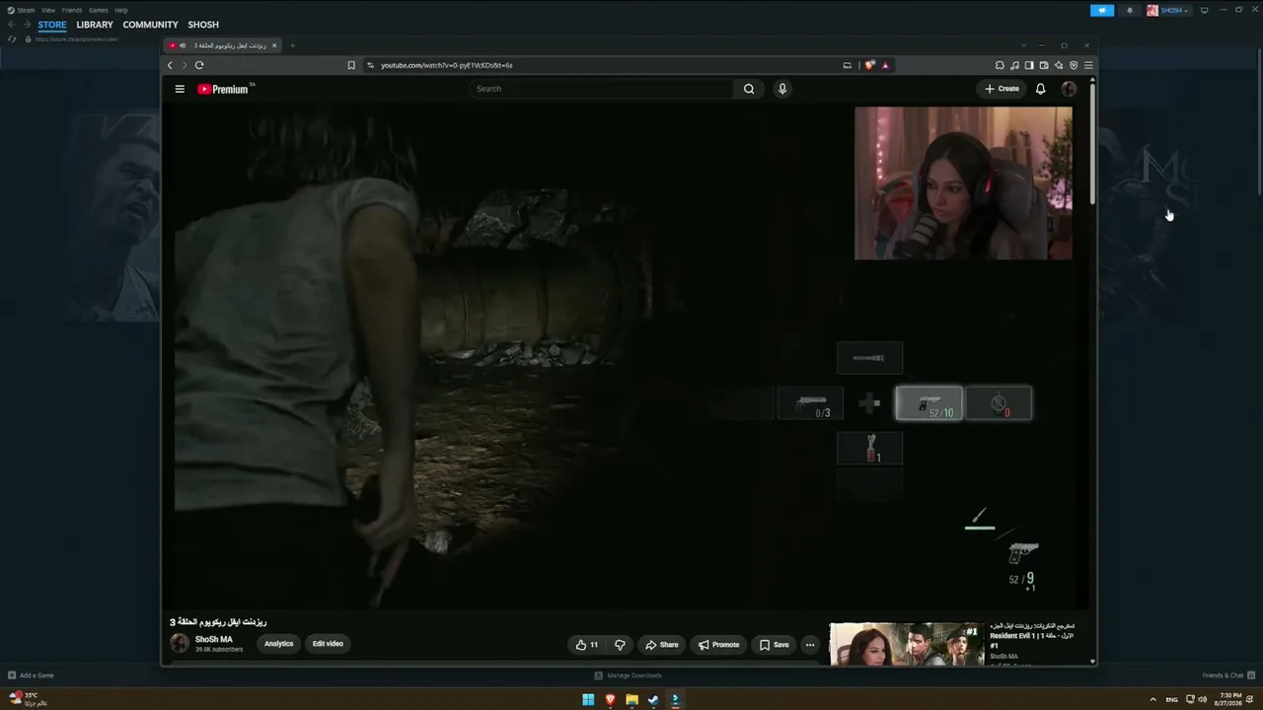This screenshot has width=1263, height=710.
Task: Open the taskbar weather widget
Action: click(x=28, y=699)
